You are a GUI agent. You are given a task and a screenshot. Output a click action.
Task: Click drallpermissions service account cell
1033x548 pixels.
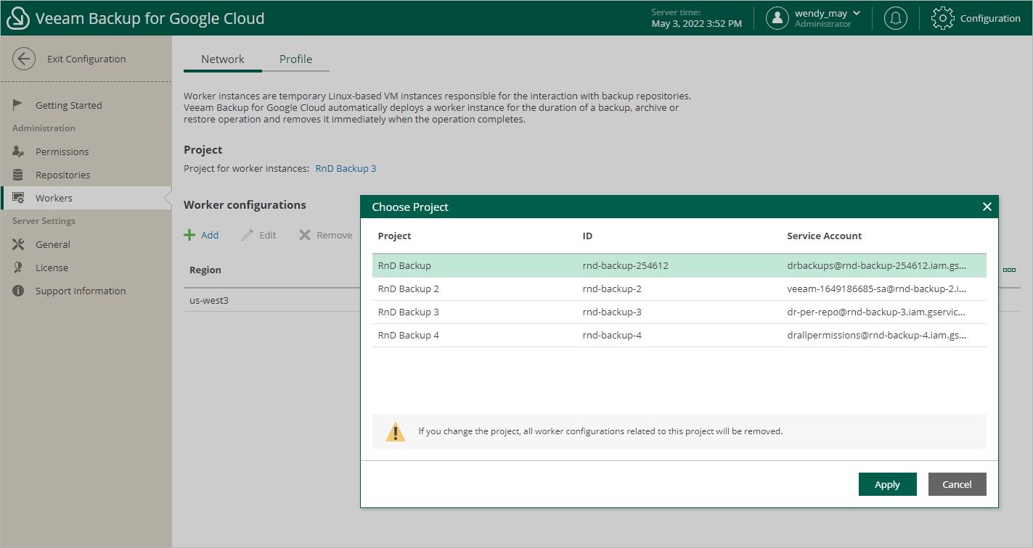(876, 335)
